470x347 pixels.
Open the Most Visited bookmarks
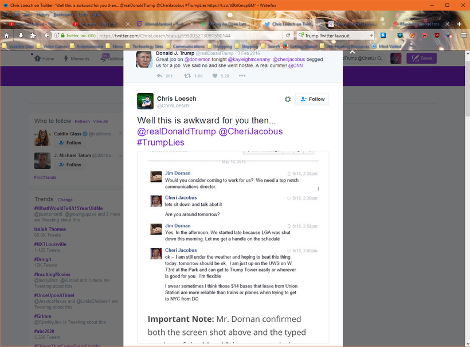point(387,46)
